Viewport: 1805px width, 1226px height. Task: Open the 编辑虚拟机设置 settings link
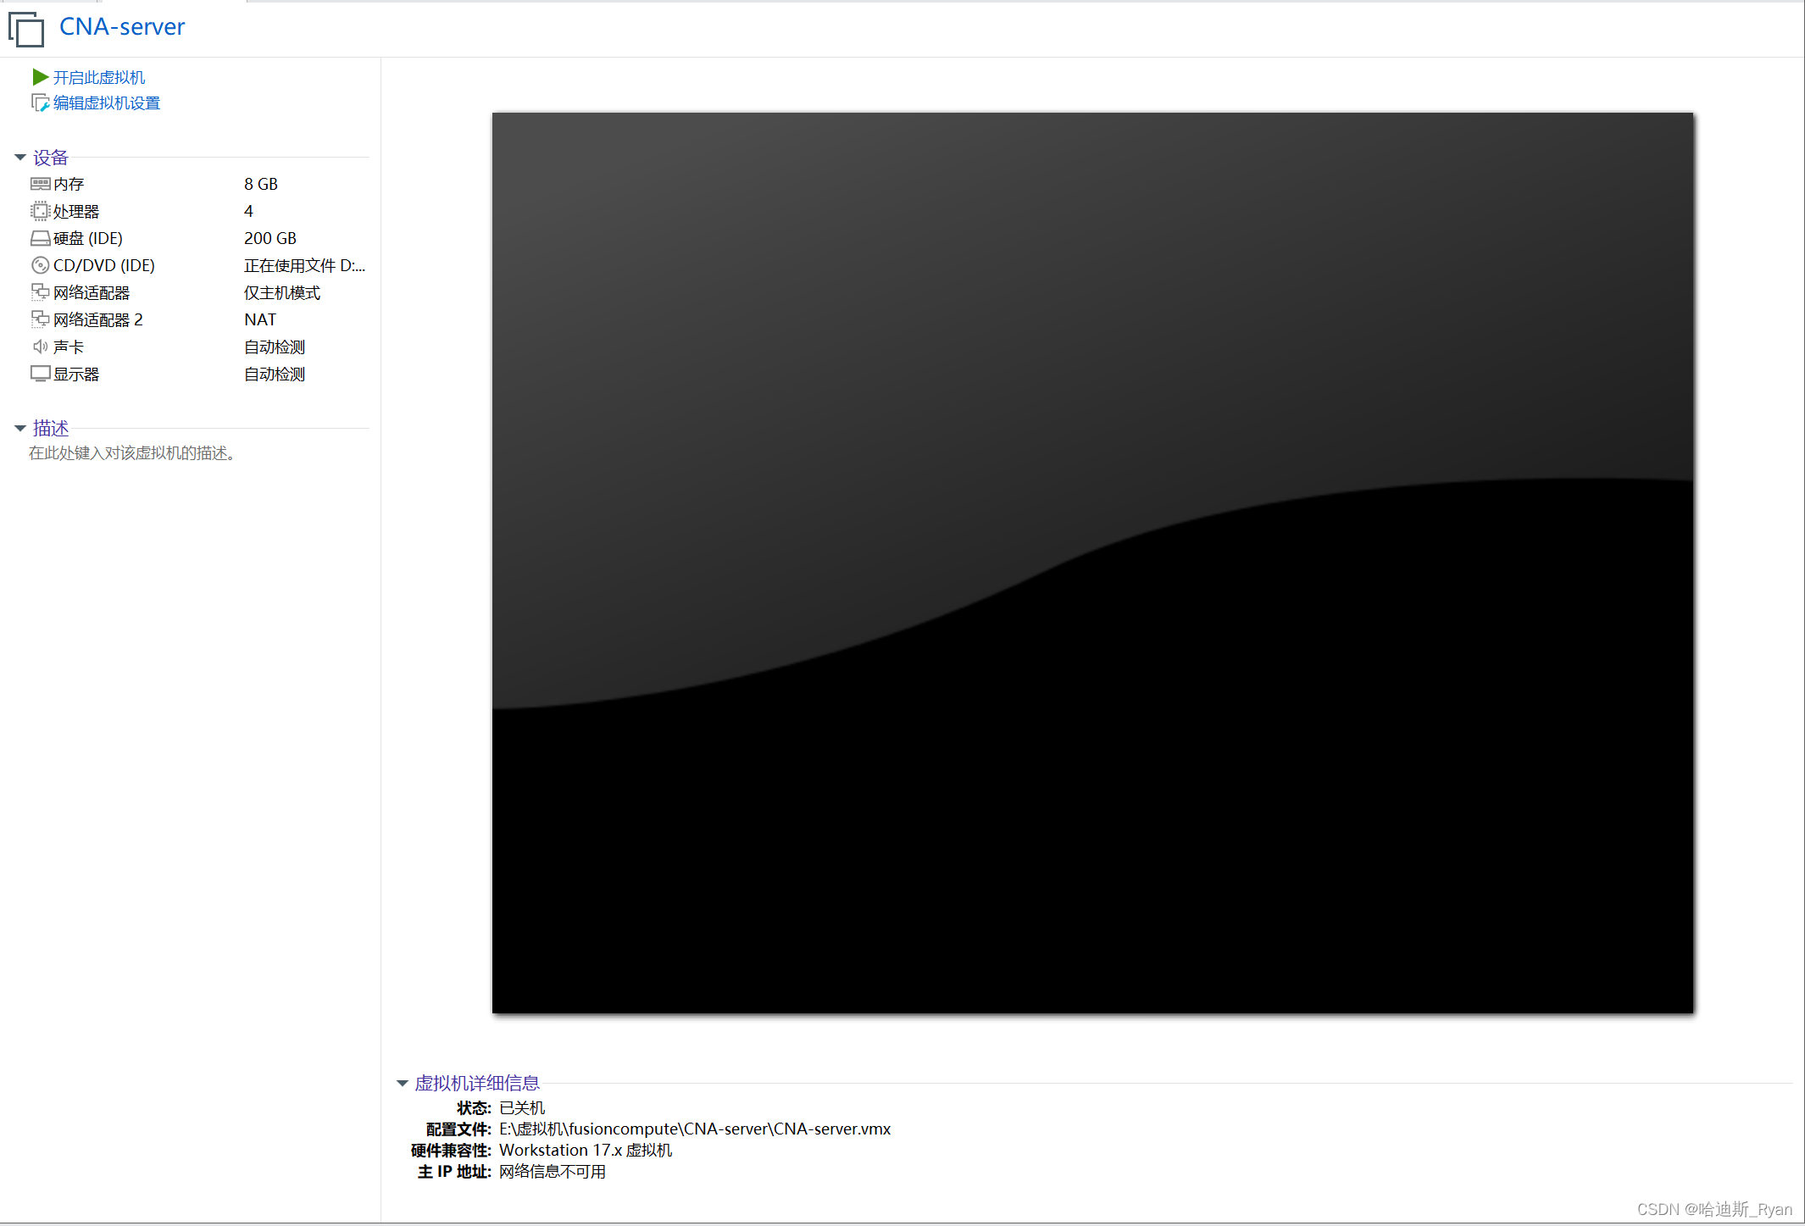(x=107, y=103)
